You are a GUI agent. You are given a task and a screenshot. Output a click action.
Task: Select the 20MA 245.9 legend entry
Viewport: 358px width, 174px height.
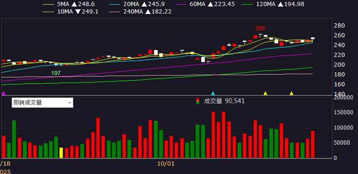tap(137, 4)
